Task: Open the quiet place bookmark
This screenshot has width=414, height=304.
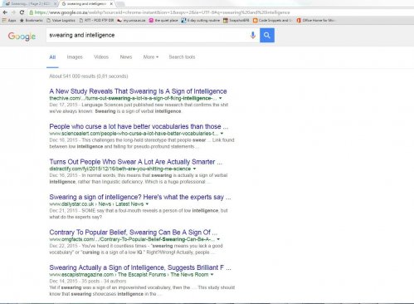Action: 163,21
